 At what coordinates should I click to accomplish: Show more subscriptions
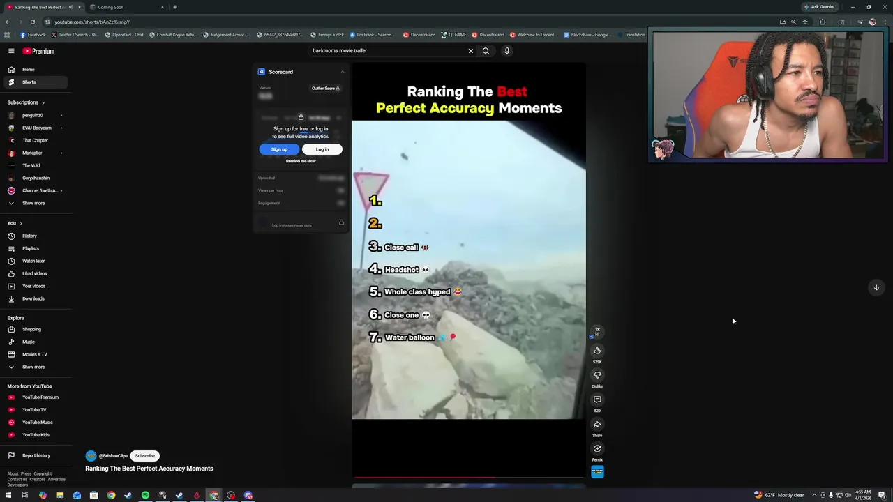[34, 204]
